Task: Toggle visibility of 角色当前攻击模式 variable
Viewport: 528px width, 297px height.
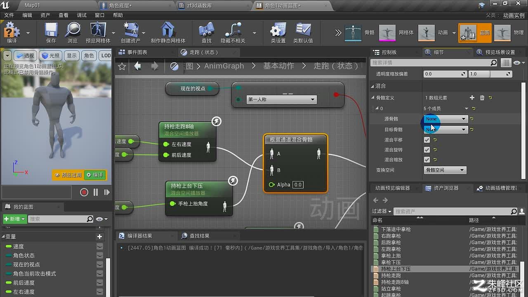Action: (x=99, y=273)
